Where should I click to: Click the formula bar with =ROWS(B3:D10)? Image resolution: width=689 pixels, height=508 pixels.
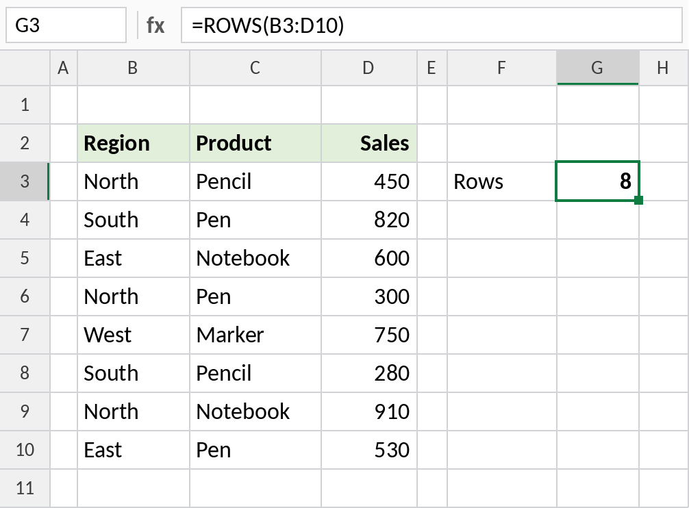pyautogui.click(x=431, y=25)
